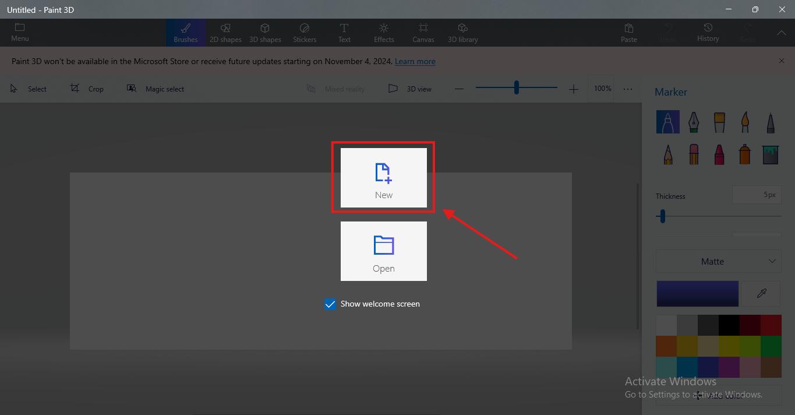
Task: Click the Add color button
Action: pos(719,396)
